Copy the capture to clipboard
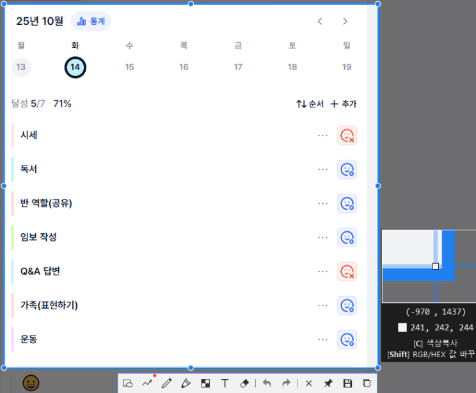The image size is (476, 393). pos(367,383)
